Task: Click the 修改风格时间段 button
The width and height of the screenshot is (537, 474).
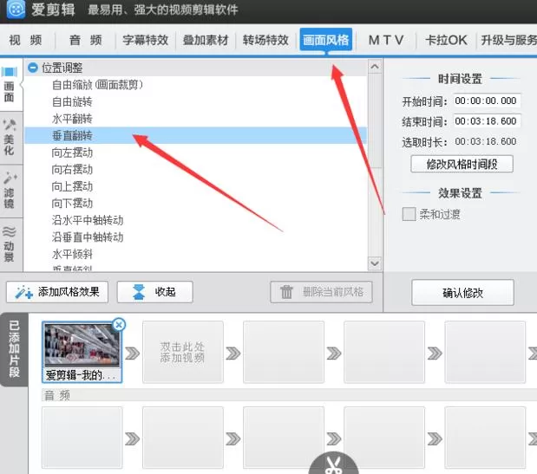Action: coord(462,164)
